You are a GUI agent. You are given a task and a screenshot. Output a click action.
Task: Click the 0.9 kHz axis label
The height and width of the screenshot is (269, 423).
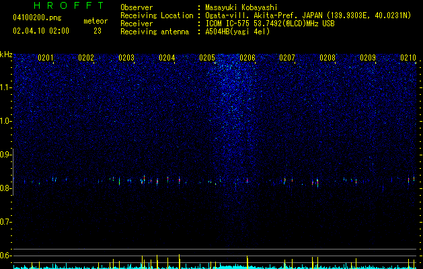point(5,155)
